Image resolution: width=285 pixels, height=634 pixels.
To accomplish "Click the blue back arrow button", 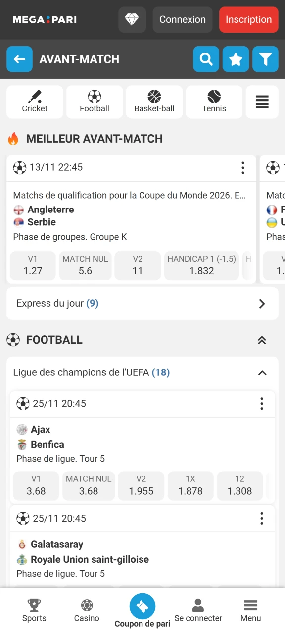I will pyautogui.click(x=19, y=59).
